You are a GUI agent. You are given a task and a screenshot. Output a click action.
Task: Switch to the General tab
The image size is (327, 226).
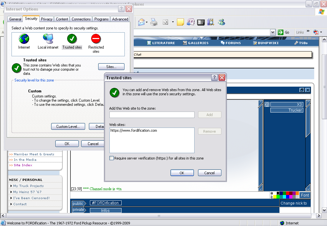tap(15, 19)
